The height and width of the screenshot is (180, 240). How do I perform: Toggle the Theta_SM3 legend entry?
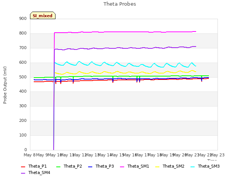[x=205, y=166]
